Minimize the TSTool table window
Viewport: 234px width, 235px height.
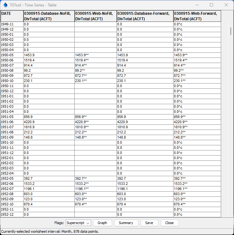click(x=197, y=5)
